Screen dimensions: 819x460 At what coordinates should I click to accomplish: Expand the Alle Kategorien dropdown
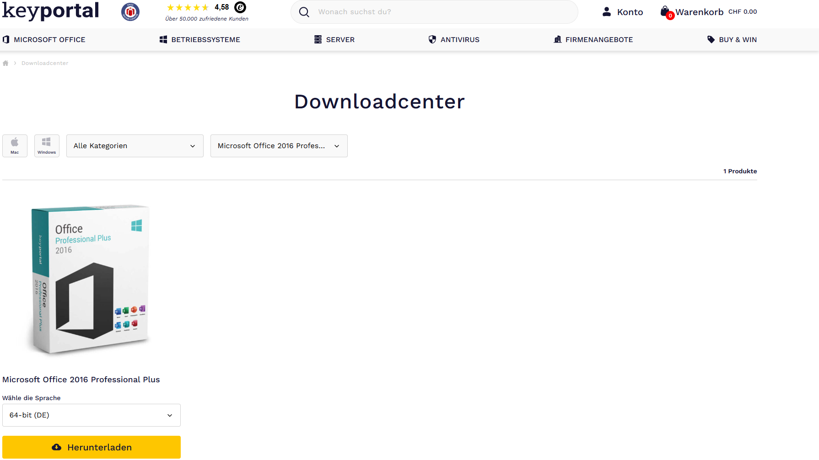click(x=135, y=146)
